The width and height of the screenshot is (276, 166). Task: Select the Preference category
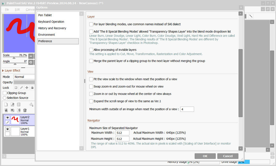[x=58, y=41]
